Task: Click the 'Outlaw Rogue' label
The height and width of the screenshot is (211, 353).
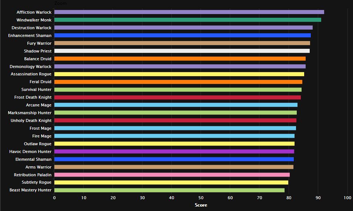Action: point(38,144)
